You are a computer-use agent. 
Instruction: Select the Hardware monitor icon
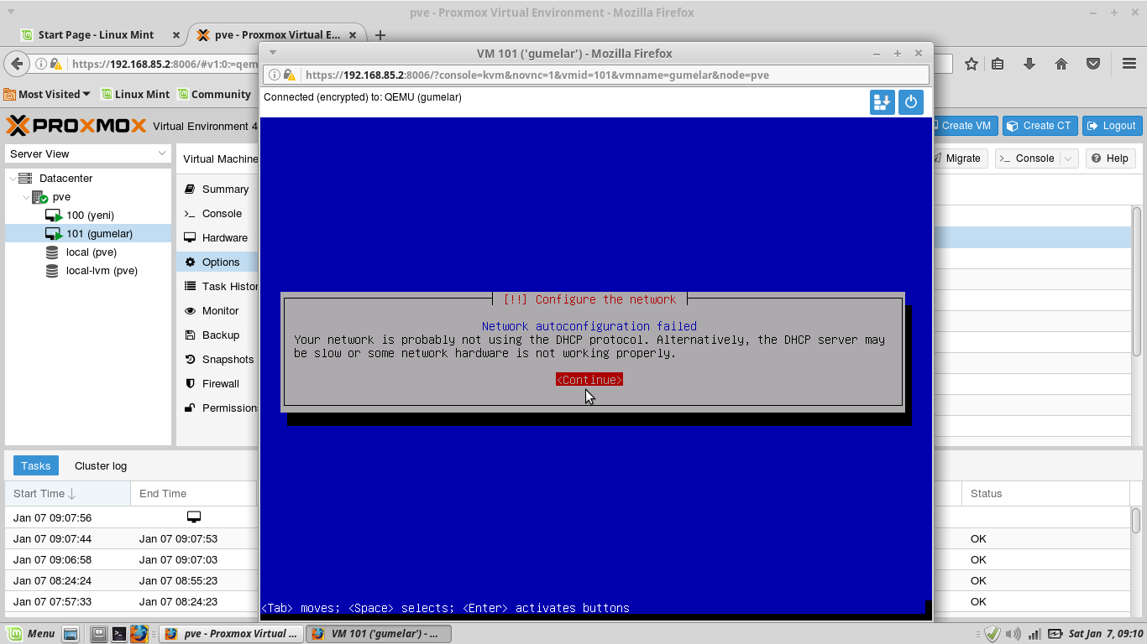(x=191, y=238)
